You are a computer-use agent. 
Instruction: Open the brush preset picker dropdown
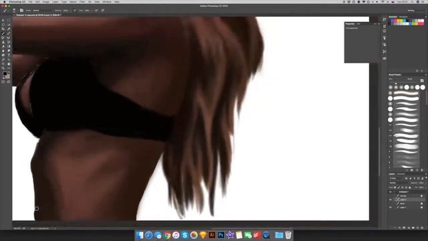pos(14,11)
